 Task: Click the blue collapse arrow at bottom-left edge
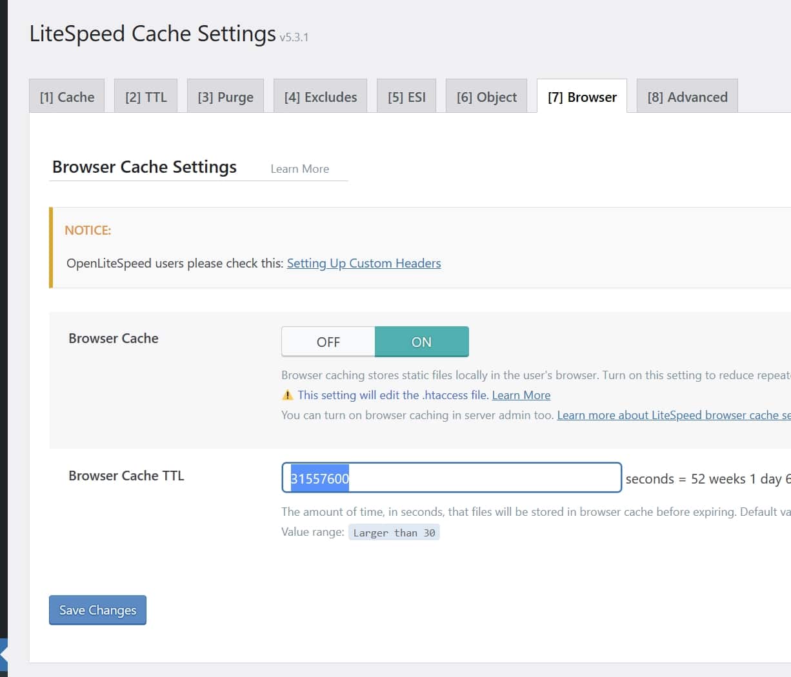point(4,654)
